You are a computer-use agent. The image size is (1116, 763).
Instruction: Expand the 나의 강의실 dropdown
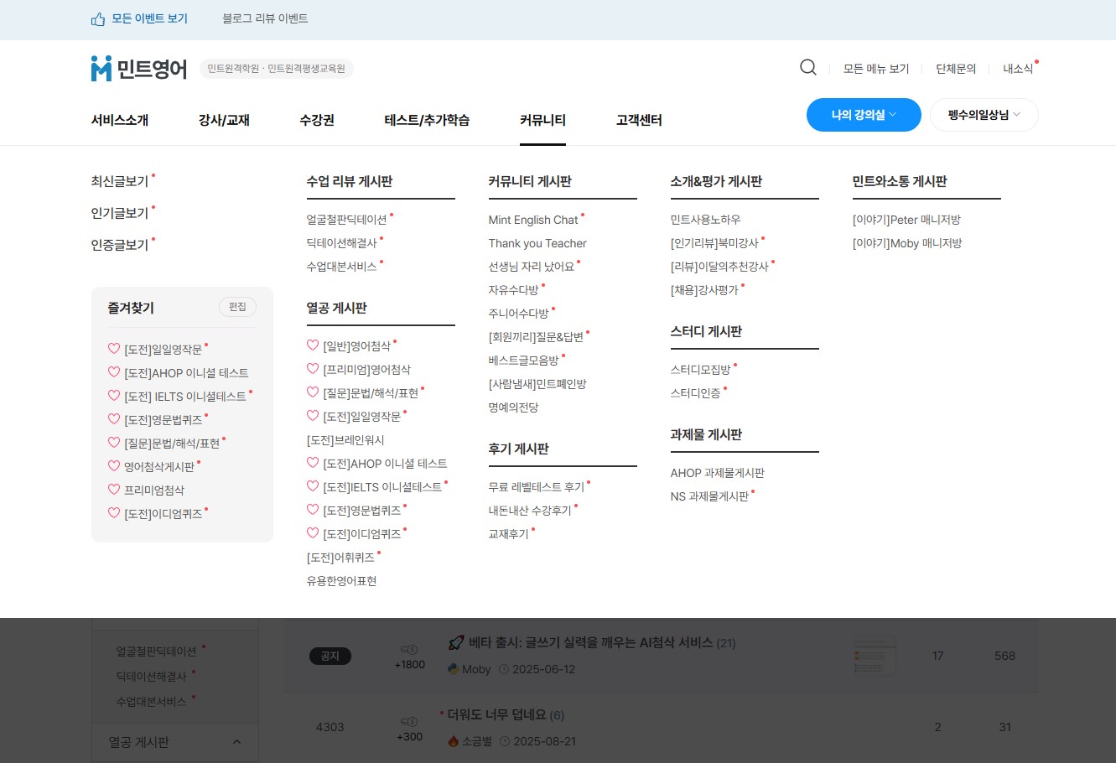[863, 115]
